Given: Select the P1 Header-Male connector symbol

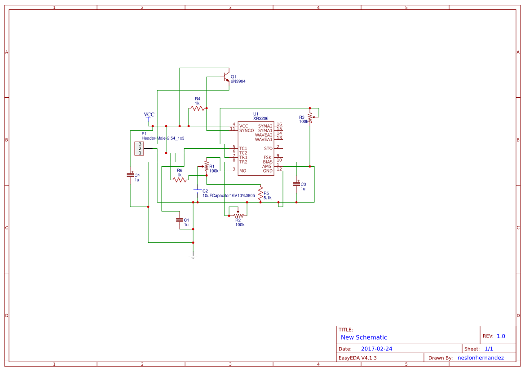Looking at the screenshot, I should [x=139, y=148].
